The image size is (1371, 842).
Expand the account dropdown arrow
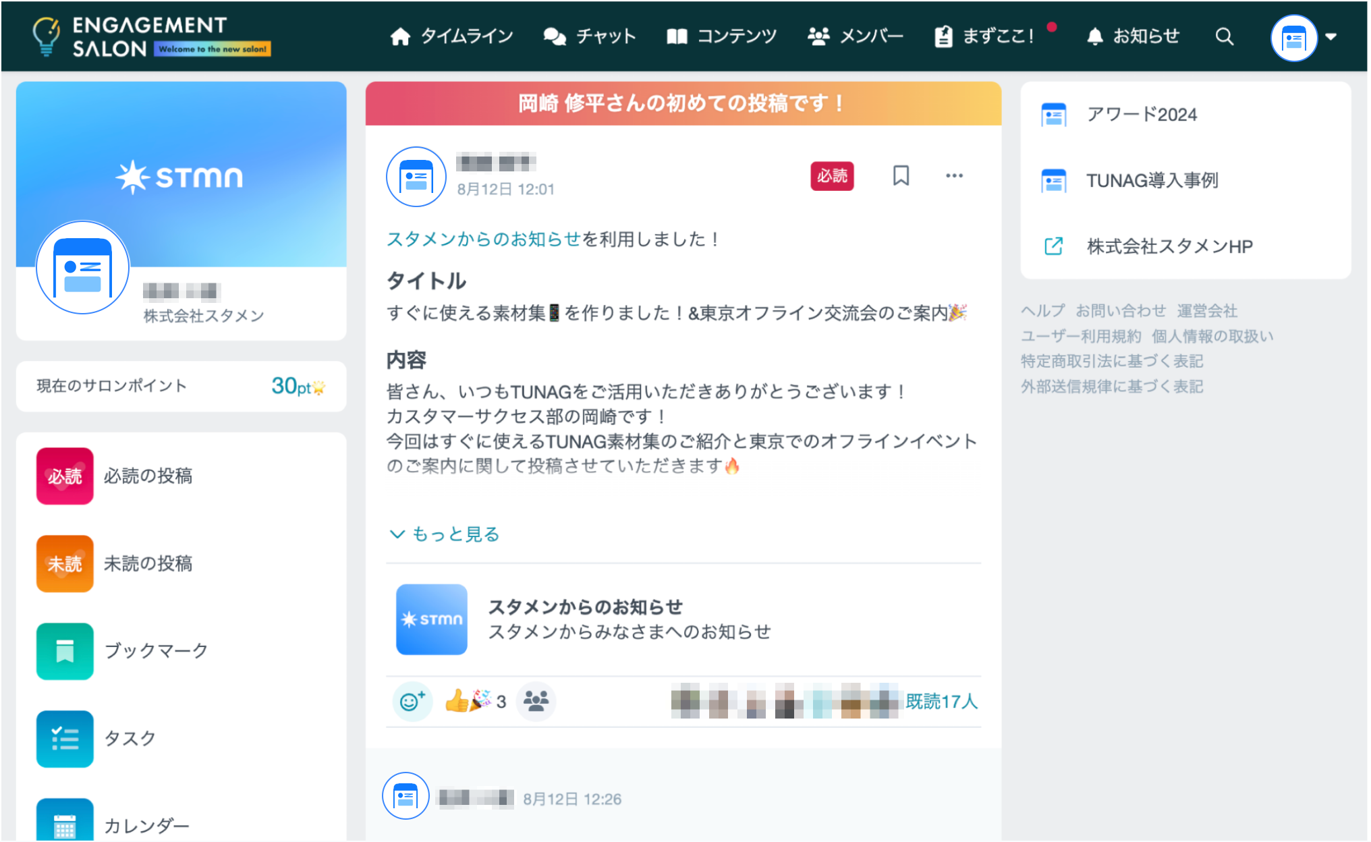coord(1331,37)
